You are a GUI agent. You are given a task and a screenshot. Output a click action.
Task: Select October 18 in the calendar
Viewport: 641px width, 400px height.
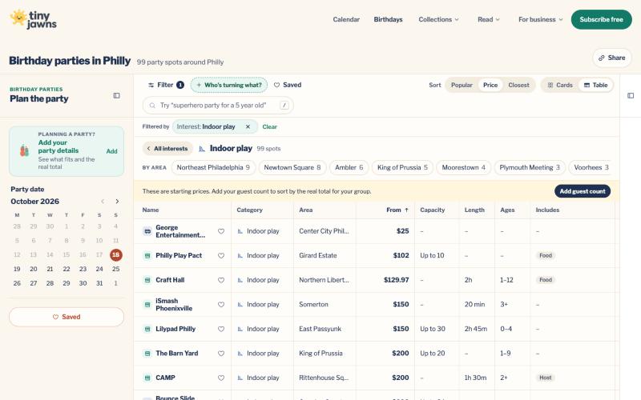115,255
